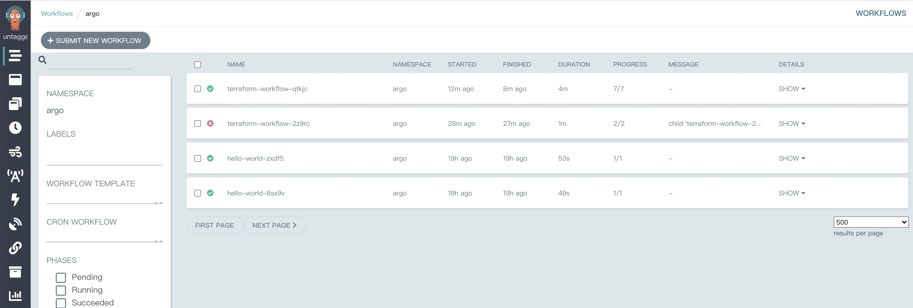
Task: Open Event Sources lightning bolt icon
Action: pos(15,200)
